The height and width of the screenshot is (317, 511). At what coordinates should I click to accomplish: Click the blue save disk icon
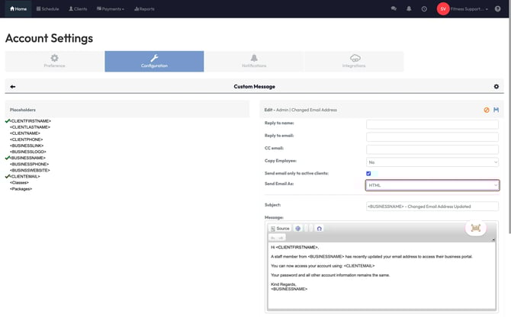tap(497, 110)
